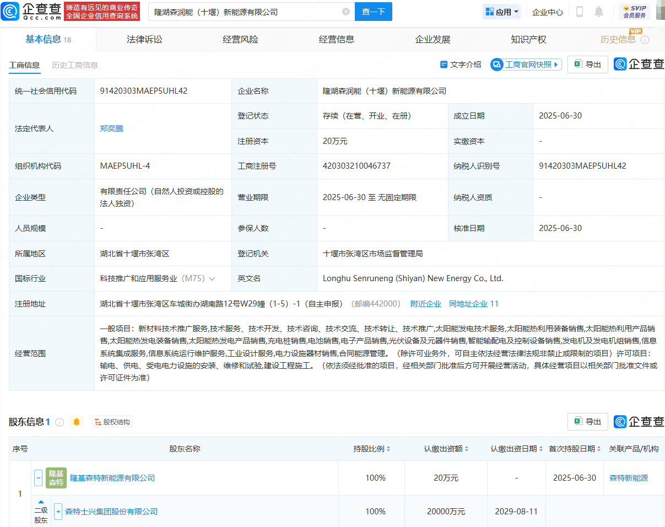
Task: Click the info icon beside 历史信息 tab
Action: point(645,40)
